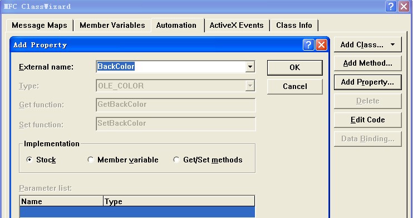Click the Name column header
The width and height of the screenshot is (413, 218).
pyautogui.click(x=61, y=201)
